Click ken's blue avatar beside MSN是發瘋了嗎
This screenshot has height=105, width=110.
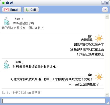(x=7, y=21)
